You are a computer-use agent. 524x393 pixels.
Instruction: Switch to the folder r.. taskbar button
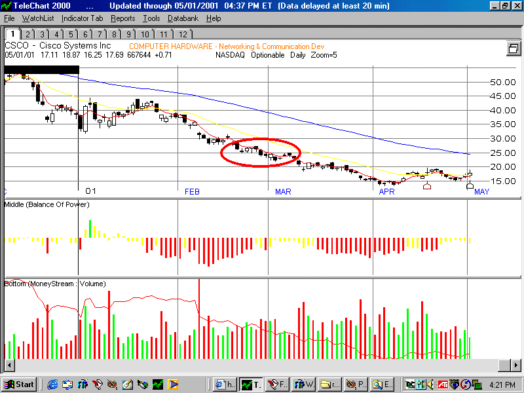(330, 384)
